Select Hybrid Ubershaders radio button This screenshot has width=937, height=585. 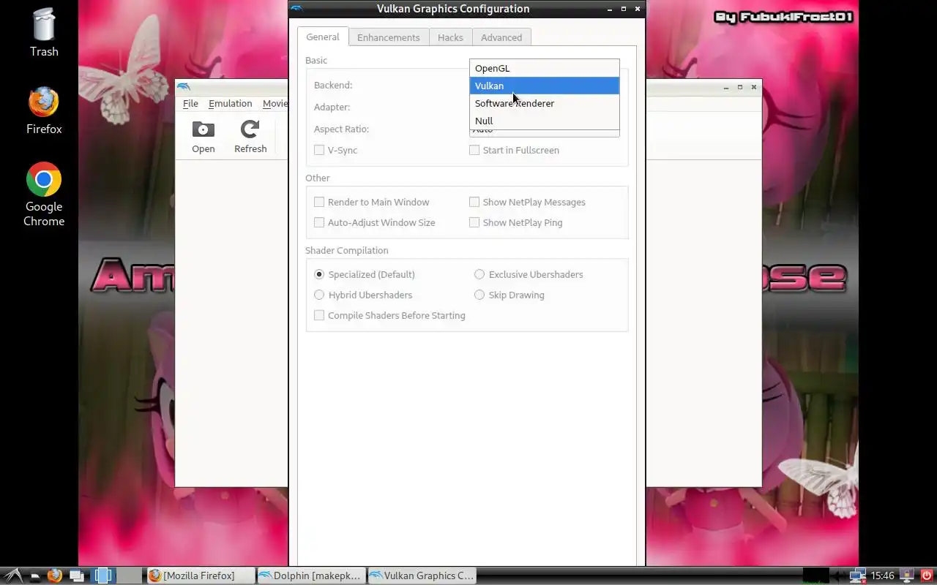[x=319, y=295]
